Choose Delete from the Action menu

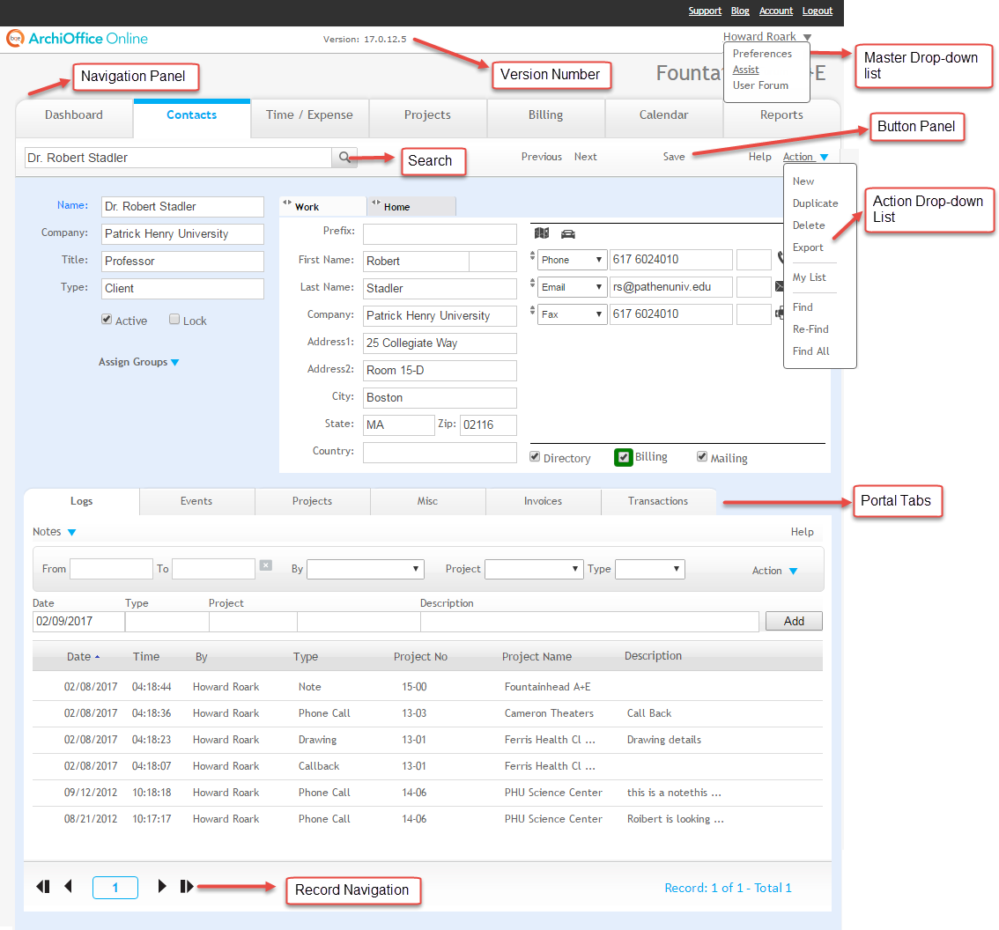pos(809,225)
